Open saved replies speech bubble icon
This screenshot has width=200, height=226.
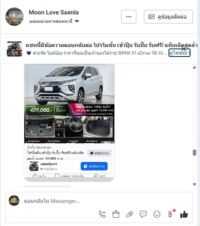click(x=143, y=214)
